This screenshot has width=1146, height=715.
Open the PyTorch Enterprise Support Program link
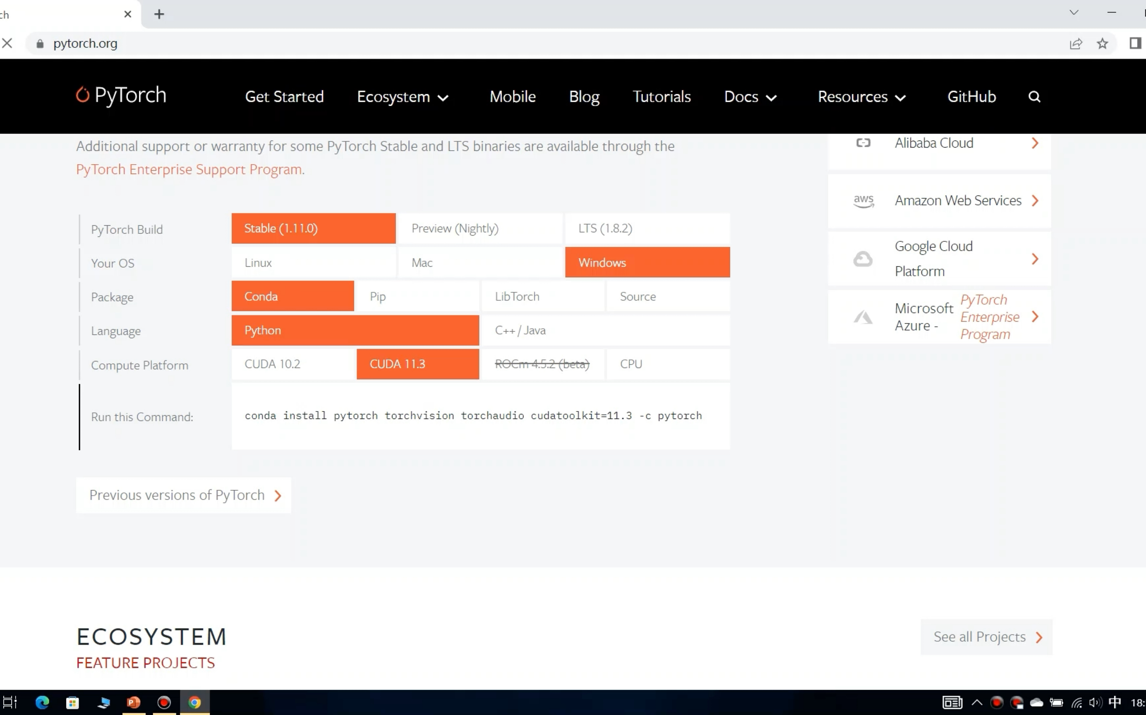189,169
